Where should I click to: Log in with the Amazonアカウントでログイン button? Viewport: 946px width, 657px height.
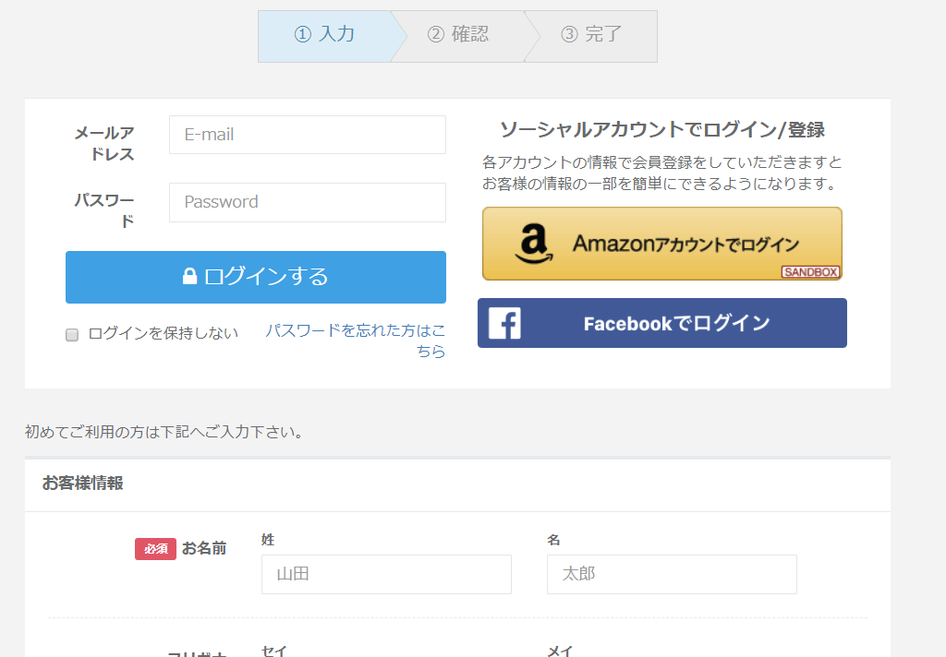coord(661,244)
